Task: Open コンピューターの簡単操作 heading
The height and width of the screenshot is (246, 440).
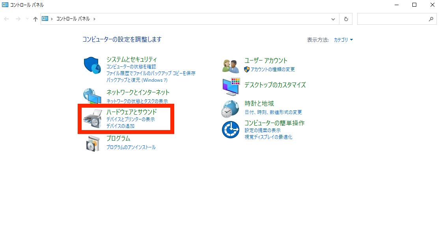Action: [274, 123]
